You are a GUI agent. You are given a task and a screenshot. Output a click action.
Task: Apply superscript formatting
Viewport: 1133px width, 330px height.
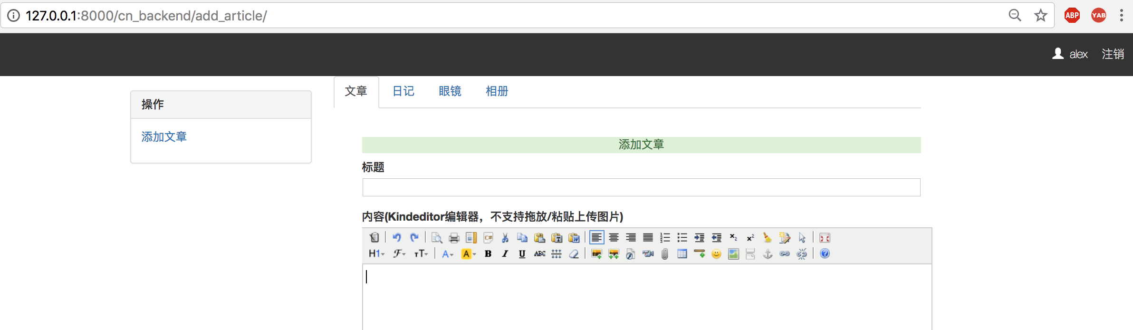pos(750,237)
